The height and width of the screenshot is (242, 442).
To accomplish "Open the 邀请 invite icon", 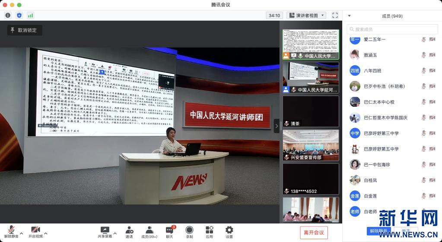I will click(x=129, y=232).
